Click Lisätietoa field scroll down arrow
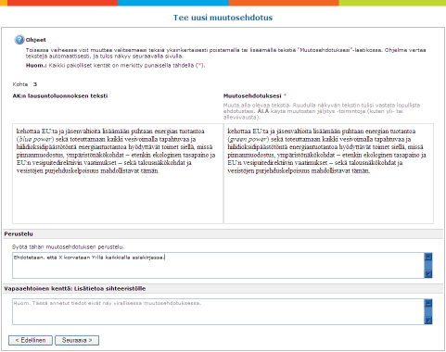Screen dimensions: 446x352 coord(428,321)
